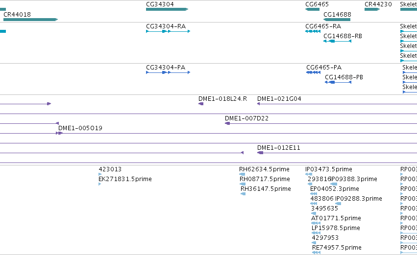
Task: Click the EK271831.5prime EST marker
Action: 100,184
